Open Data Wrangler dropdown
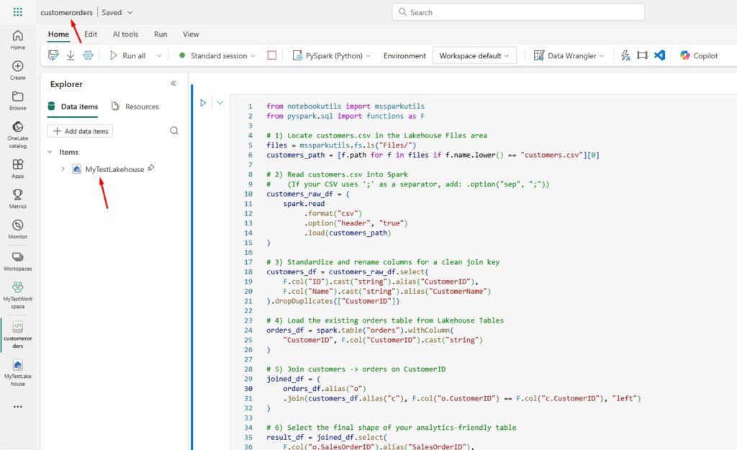The image size is (737, 450). pos(569,55)
